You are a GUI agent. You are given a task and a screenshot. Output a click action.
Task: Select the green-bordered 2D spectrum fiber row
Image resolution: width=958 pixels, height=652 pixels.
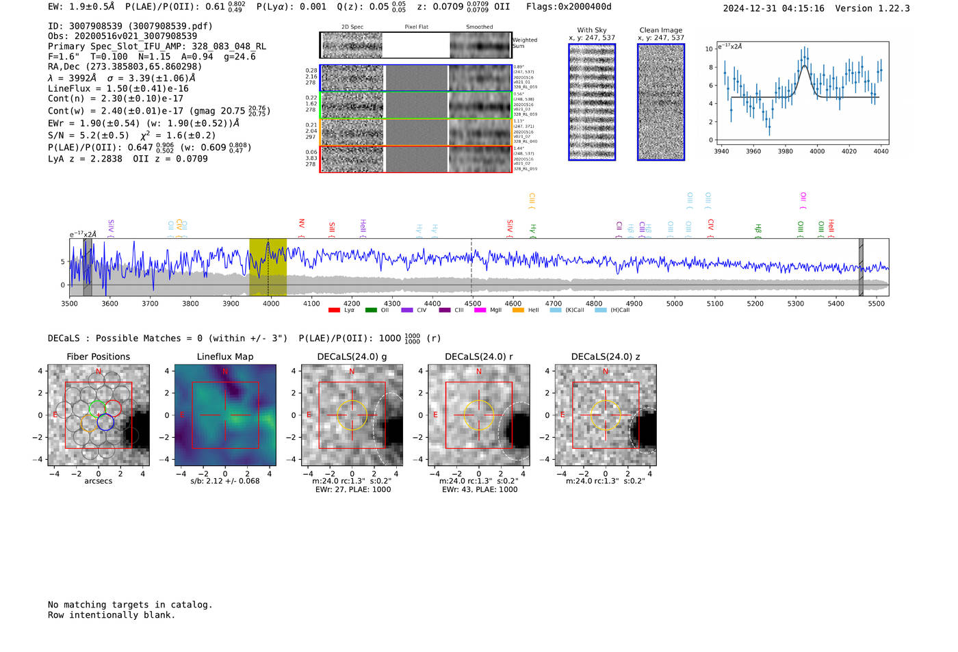pos(416,105)
